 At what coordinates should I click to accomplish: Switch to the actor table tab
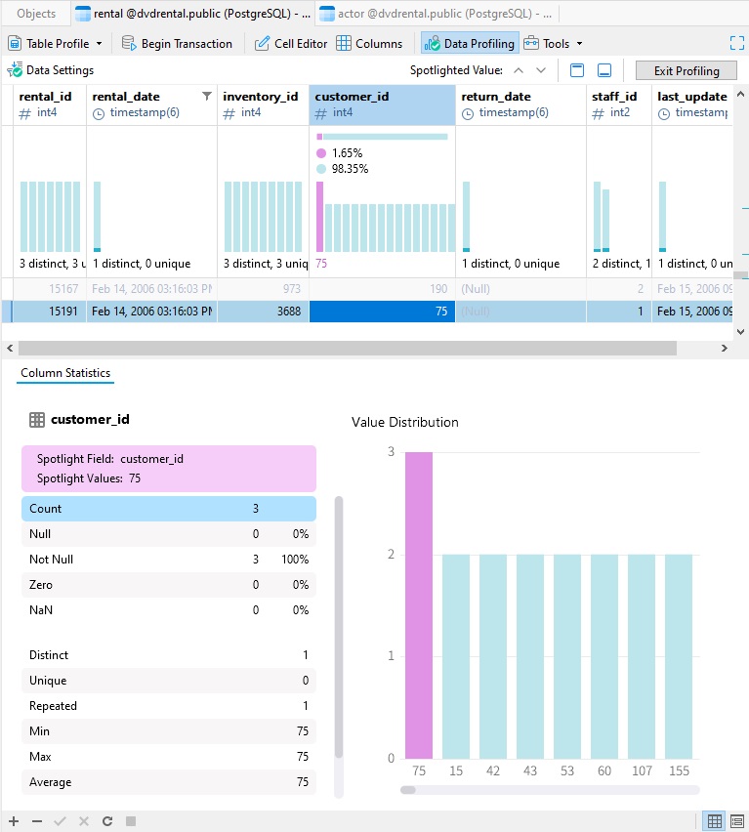pyautogui.click(x=437, y=14)
